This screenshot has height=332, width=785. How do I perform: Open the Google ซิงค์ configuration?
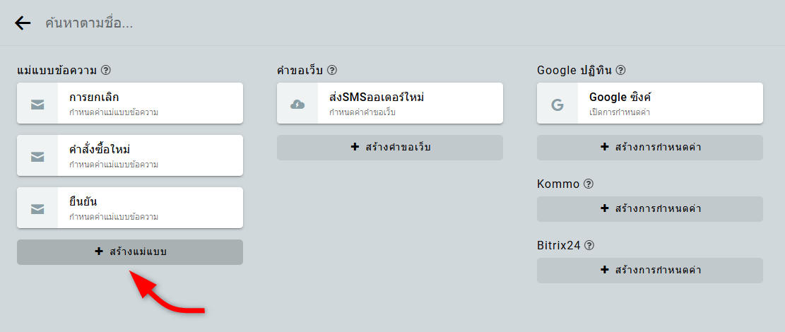pos(668,103)
